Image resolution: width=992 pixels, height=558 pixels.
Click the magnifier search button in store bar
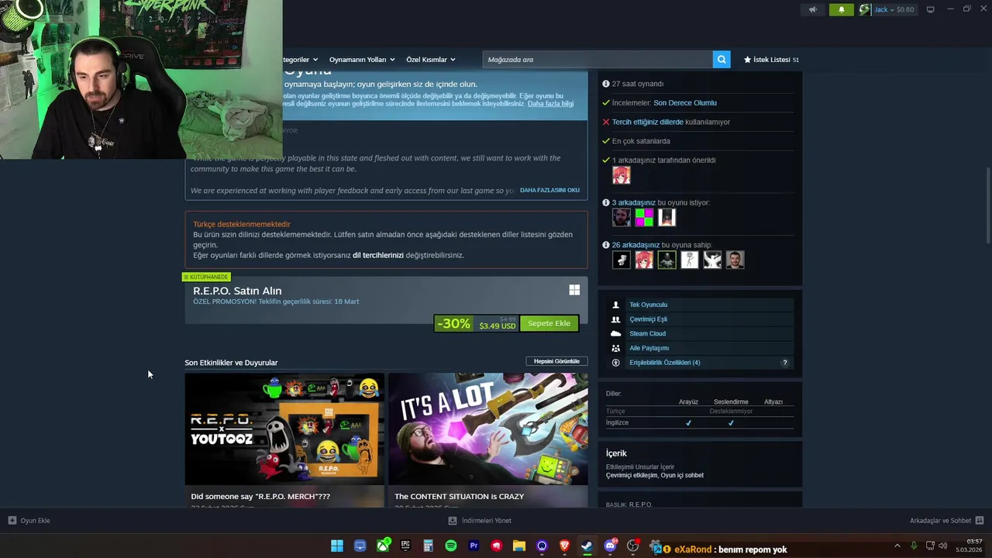coord(722,60)
